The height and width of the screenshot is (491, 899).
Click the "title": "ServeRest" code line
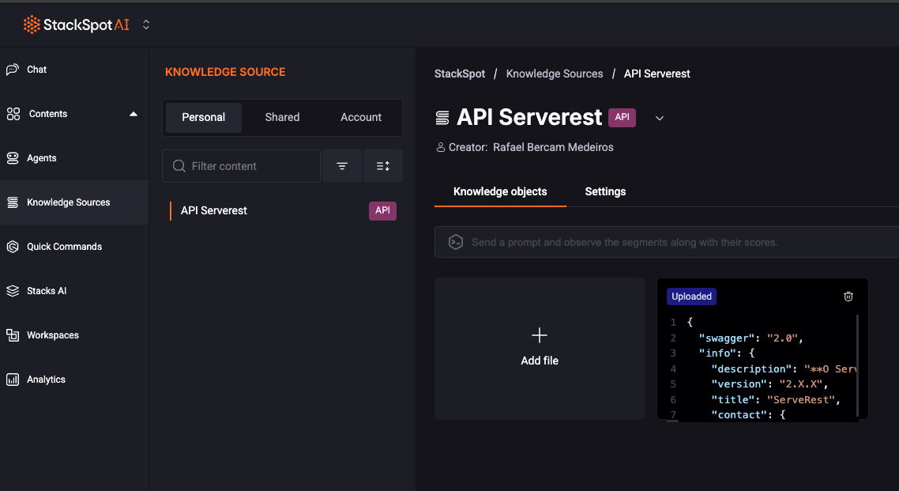coord(776,400)
